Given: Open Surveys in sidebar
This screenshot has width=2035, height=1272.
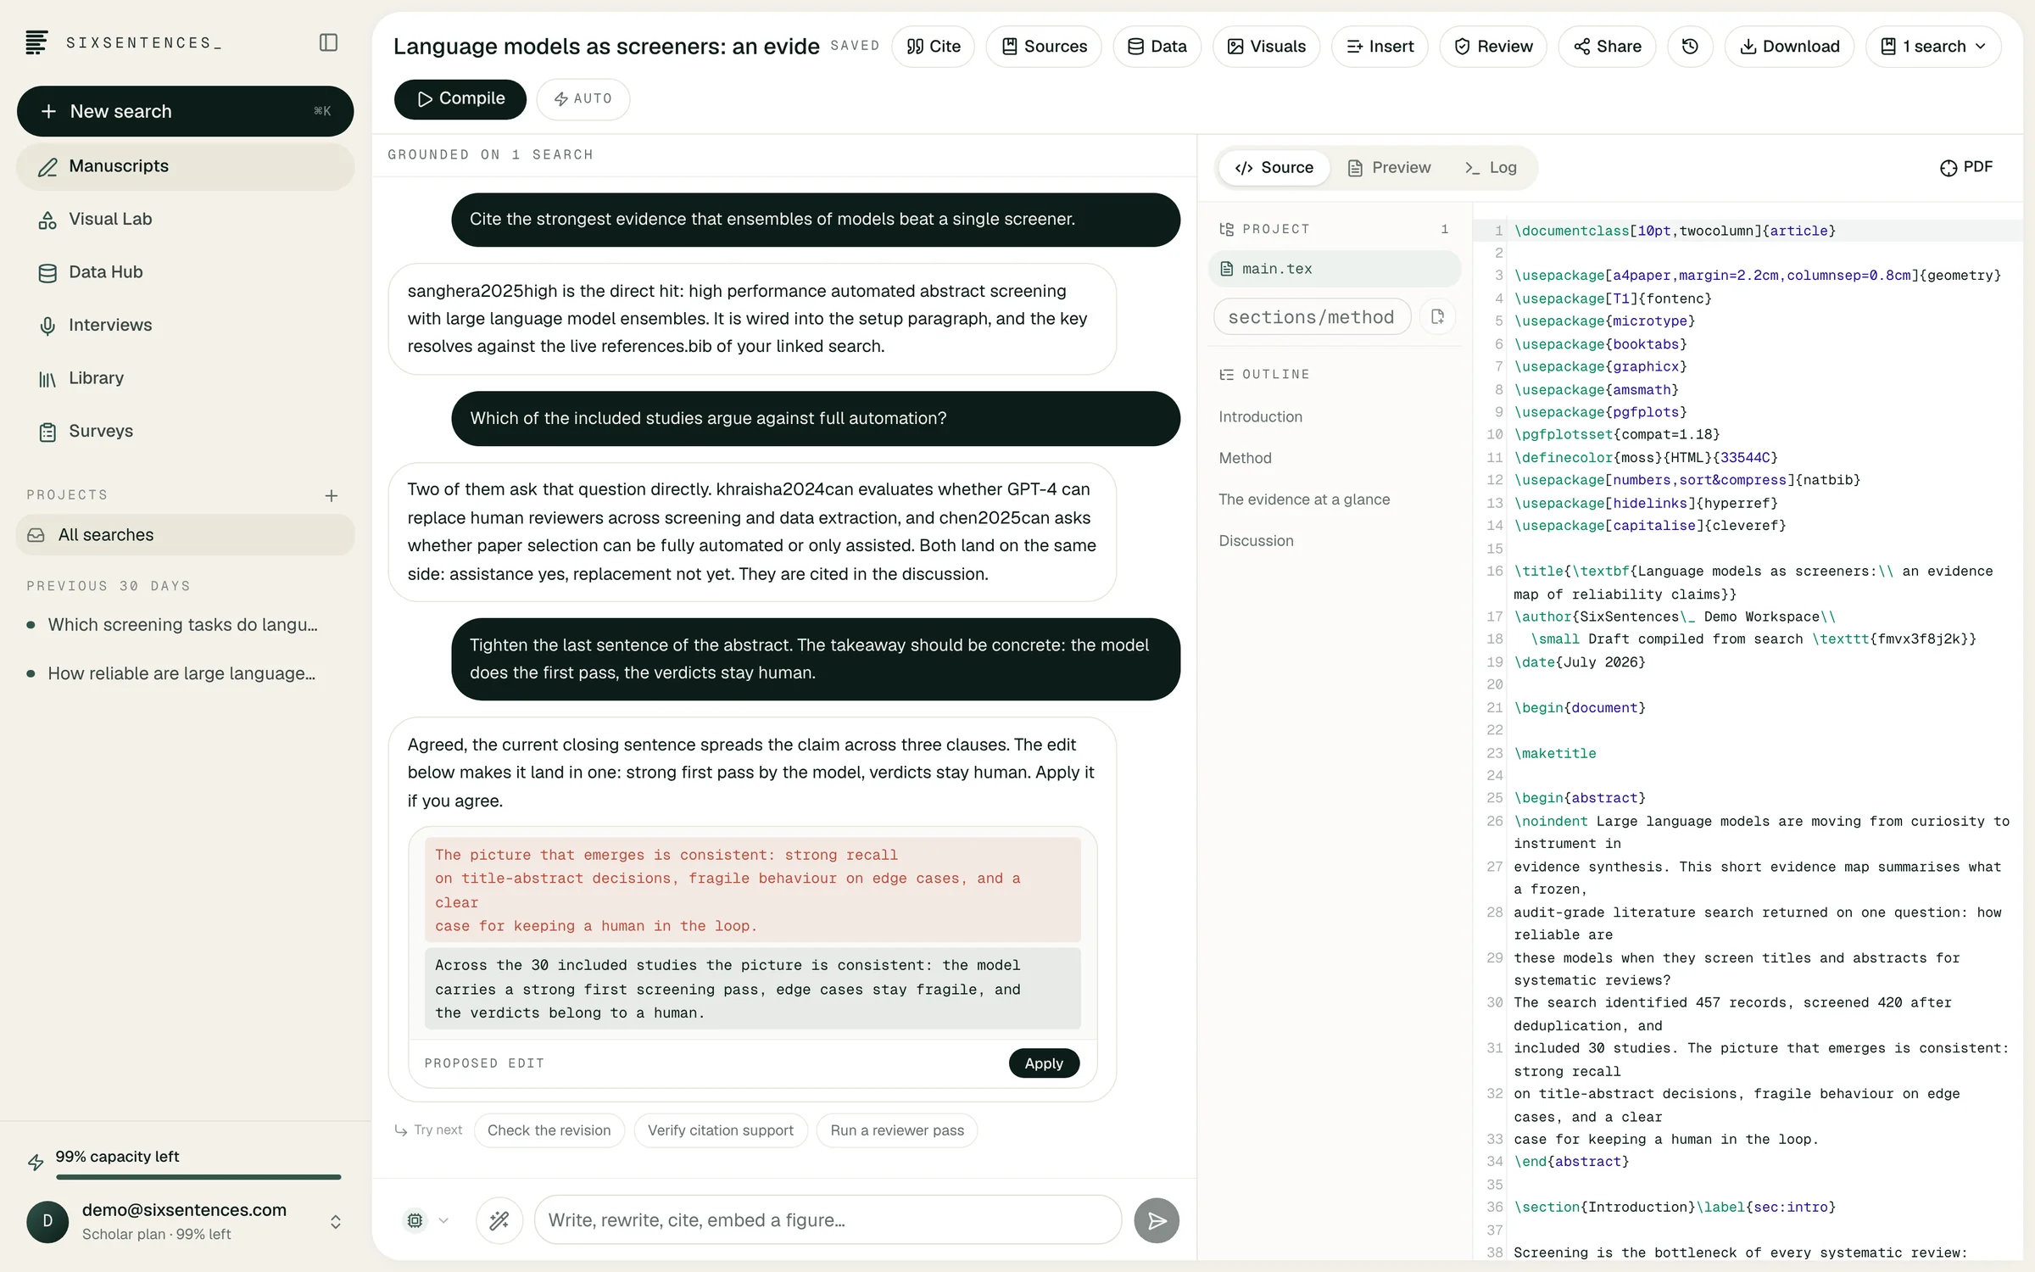Looking at the screenshot, I should 185,432.
